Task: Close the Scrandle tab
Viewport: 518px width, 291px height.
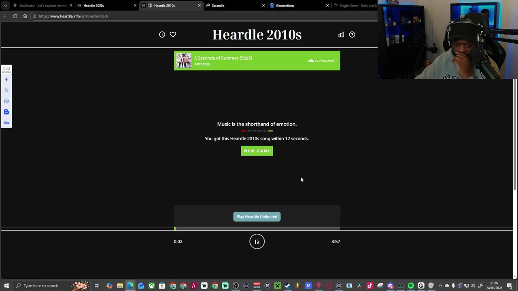Action: 263,5
